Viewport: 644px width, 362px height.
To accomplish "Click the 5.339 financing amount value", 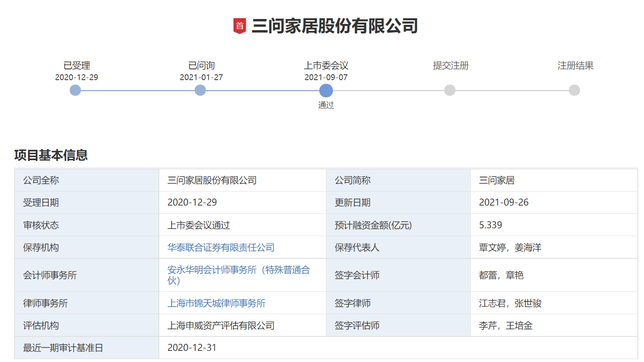I will pos(491,225).
